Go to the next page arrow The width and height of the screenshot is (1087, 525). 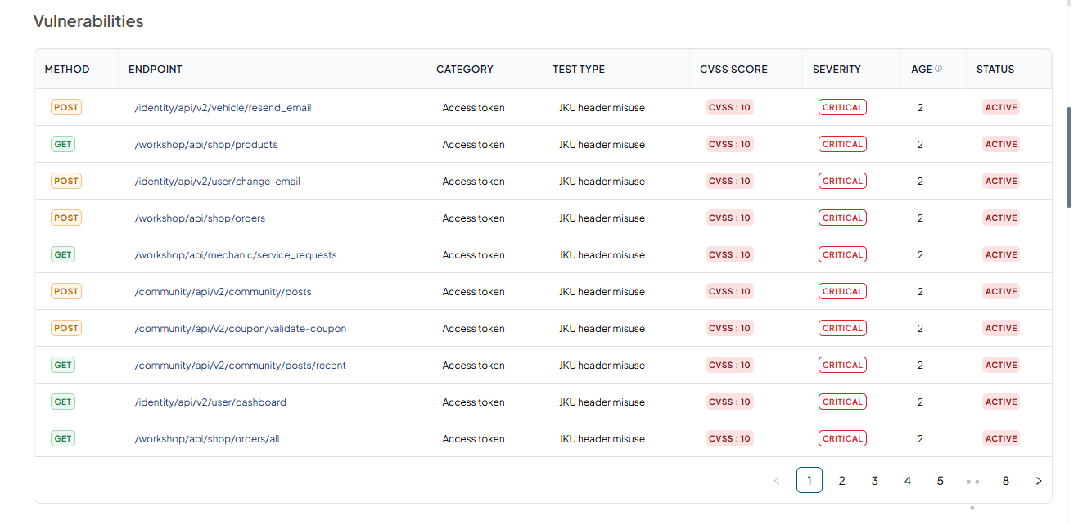point(1039,481)
